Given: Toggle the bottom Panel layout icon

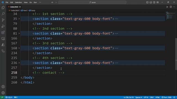Looking at the screenshot, I should (x=151, y=2).
